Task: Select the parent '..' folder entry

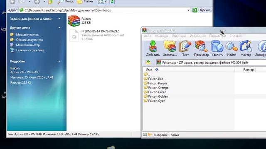Action: point(147,74)
